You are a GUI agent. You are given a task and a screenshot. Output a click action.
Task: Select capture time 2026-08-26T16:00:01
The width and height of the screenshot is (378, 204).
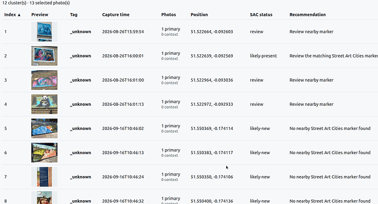pyautogui.click(x=123, y=56)
